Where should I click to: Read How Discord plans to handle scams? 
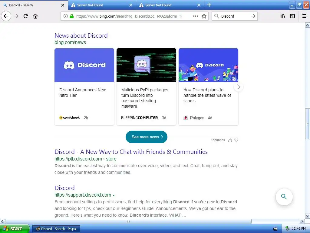tap(207, 95)
